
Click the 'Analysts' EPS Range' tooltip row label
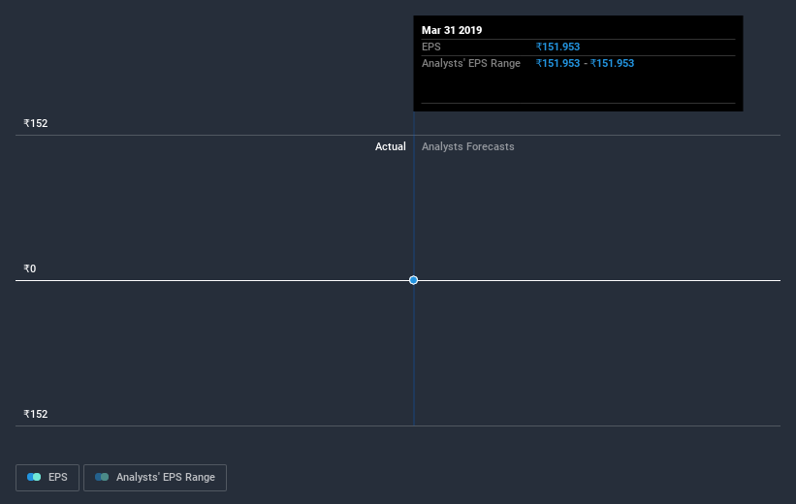click(x=470, y=63)
